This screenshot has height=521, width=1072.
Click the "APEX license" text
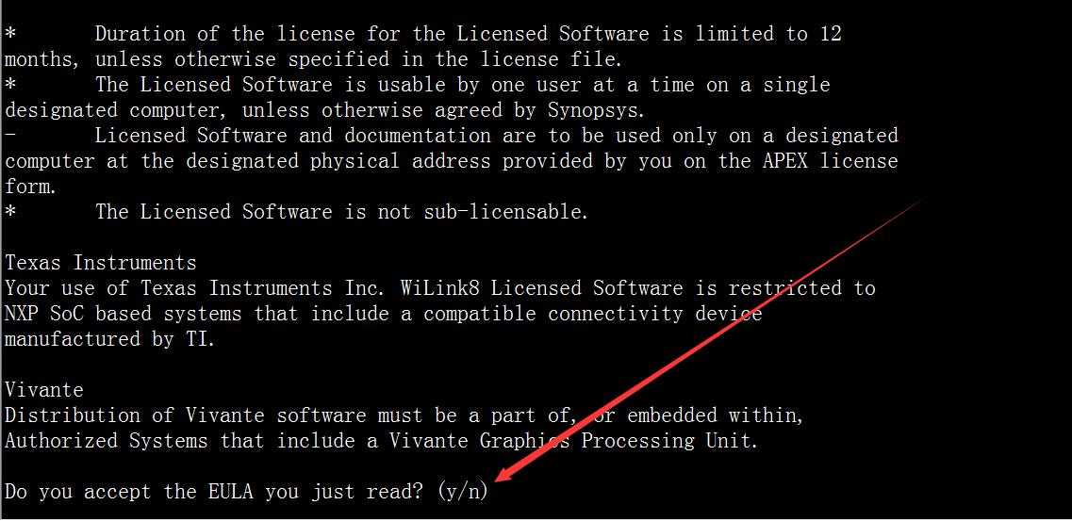[831, 161]
